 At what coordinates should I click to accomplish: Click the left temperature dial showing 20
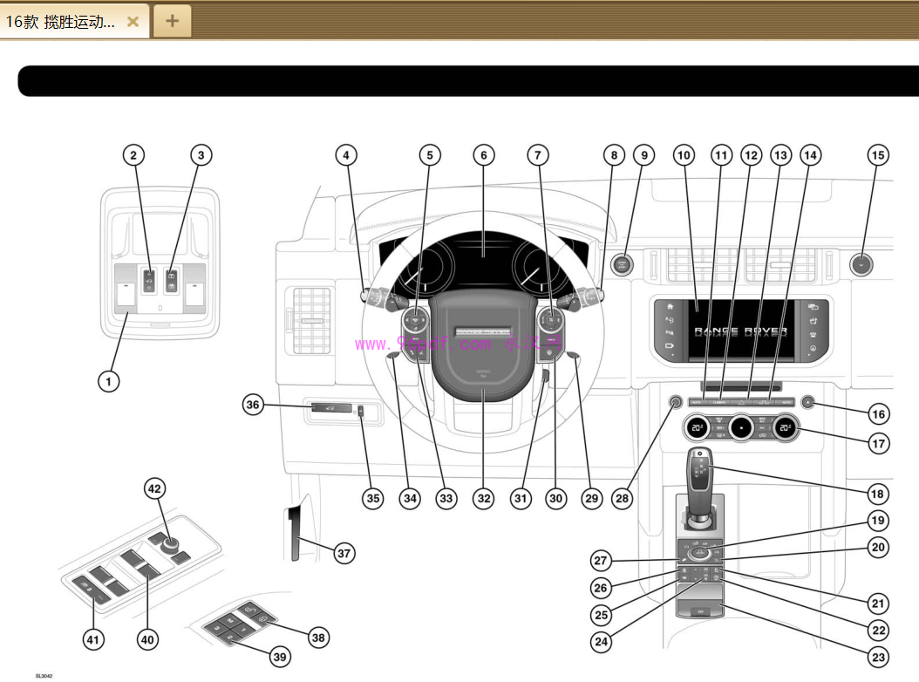(697, 428)
